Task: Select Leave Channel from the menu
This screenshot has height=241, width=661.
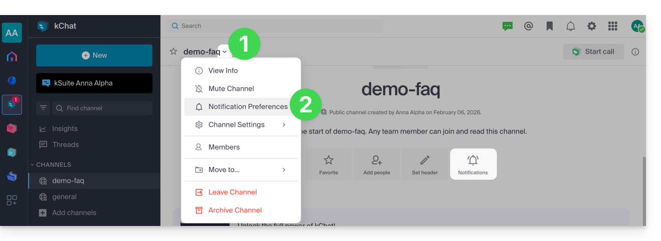Action: point(233,192)
